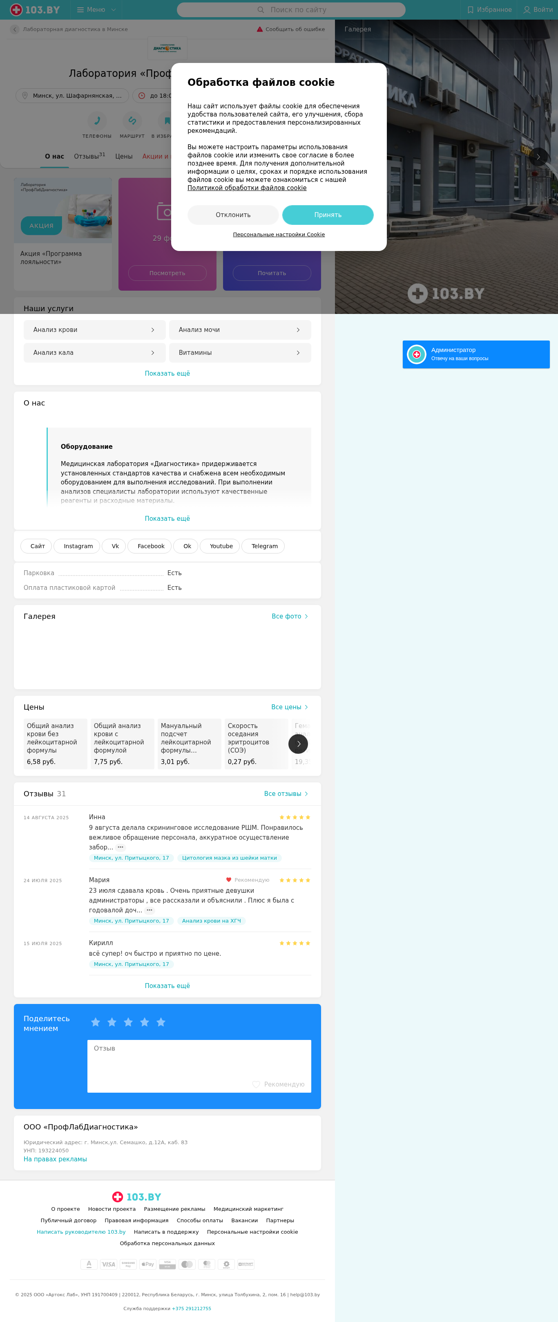
Task: Click the Маршрут route icon
Action: 132,121
